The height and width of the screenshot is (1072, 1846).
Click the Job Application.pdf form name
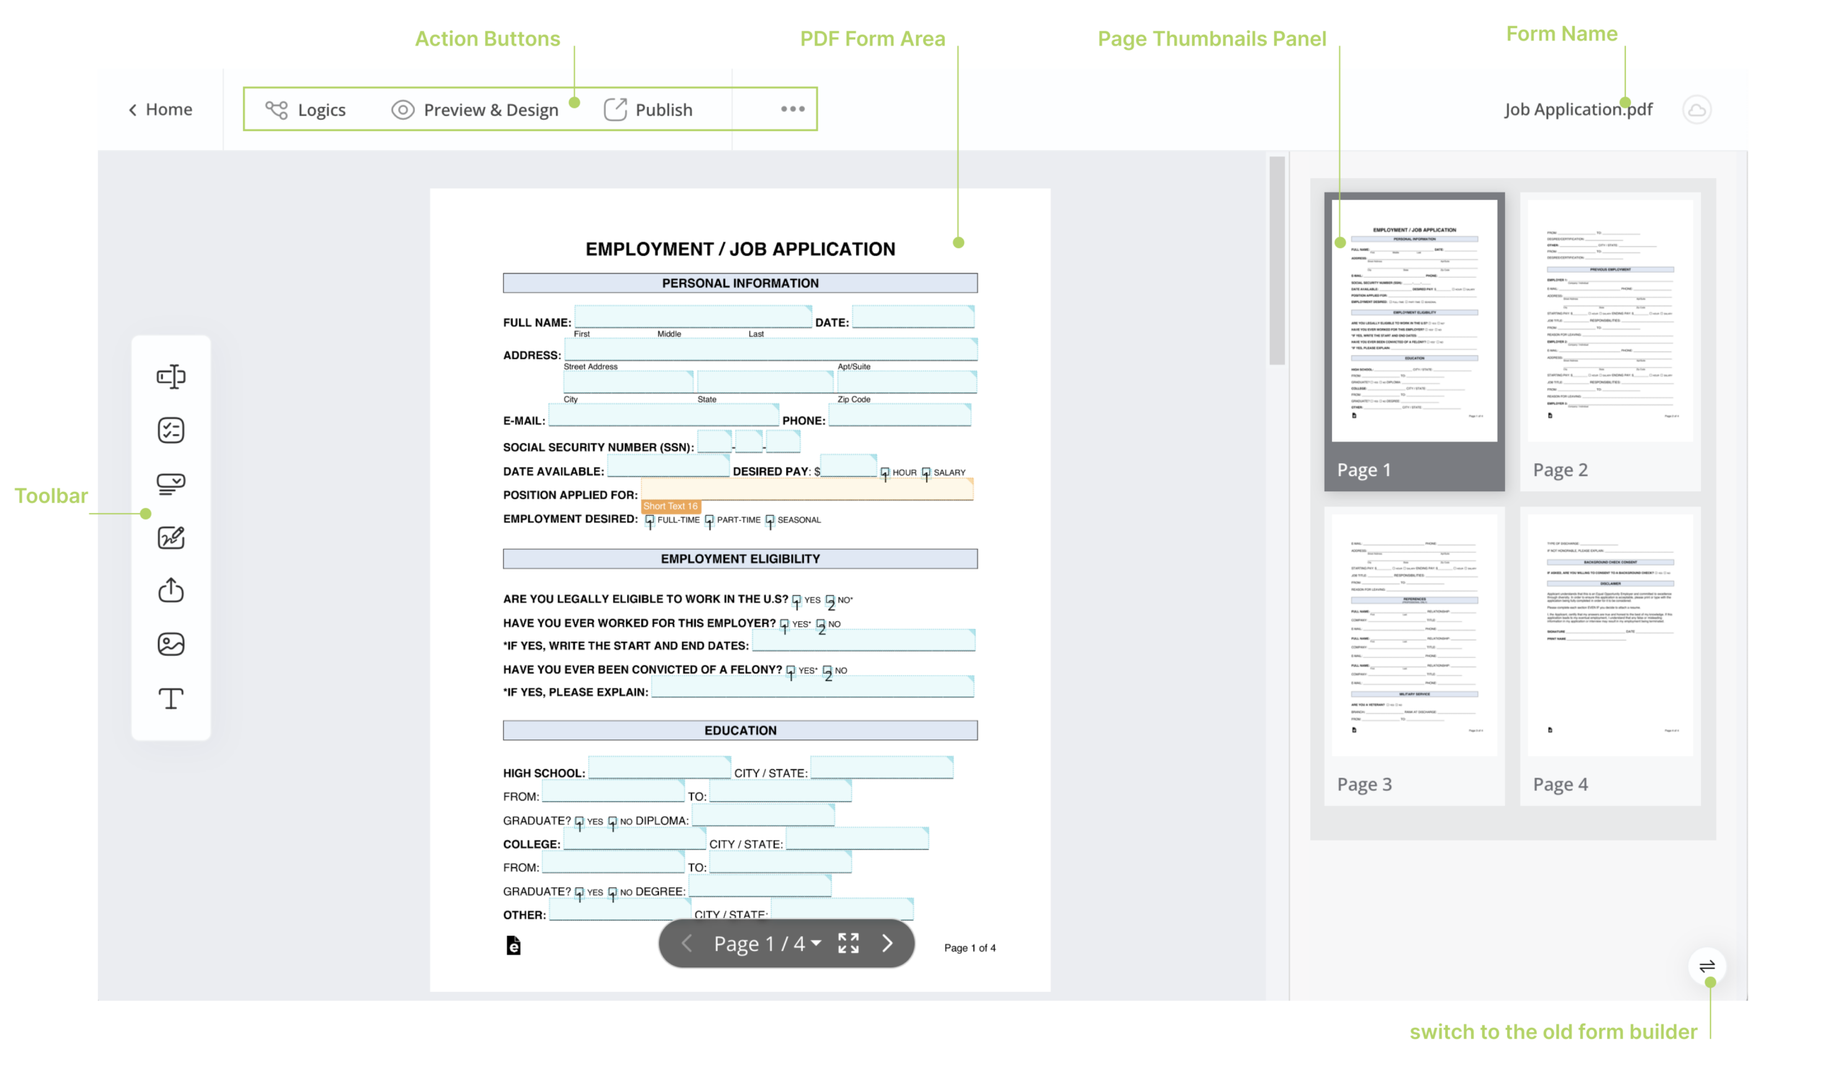click(x=1578, y=109)
